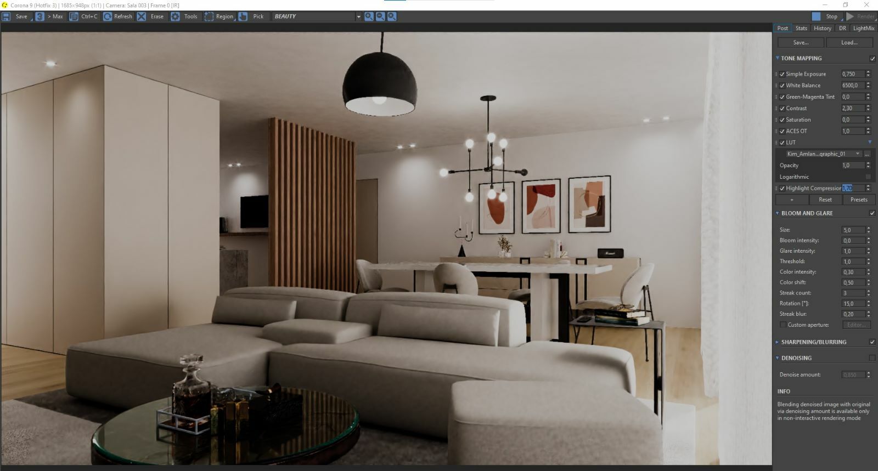Click the tone mapping Presets button
This screenshot has width=878, height=471.
859,200
